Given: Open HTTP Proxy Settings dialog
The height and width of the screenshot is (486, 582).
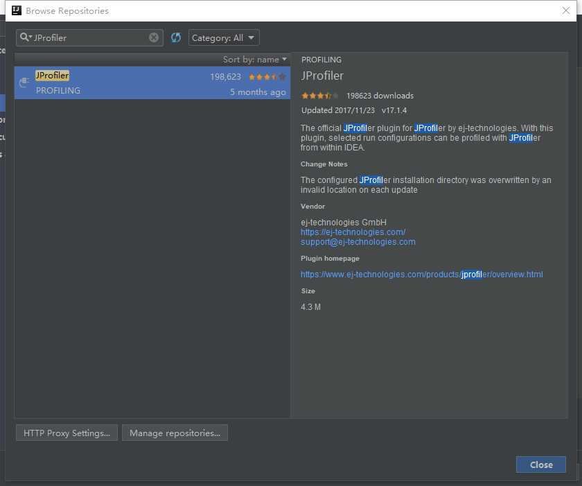Looking at the screenshot, I should pos(67,433).
